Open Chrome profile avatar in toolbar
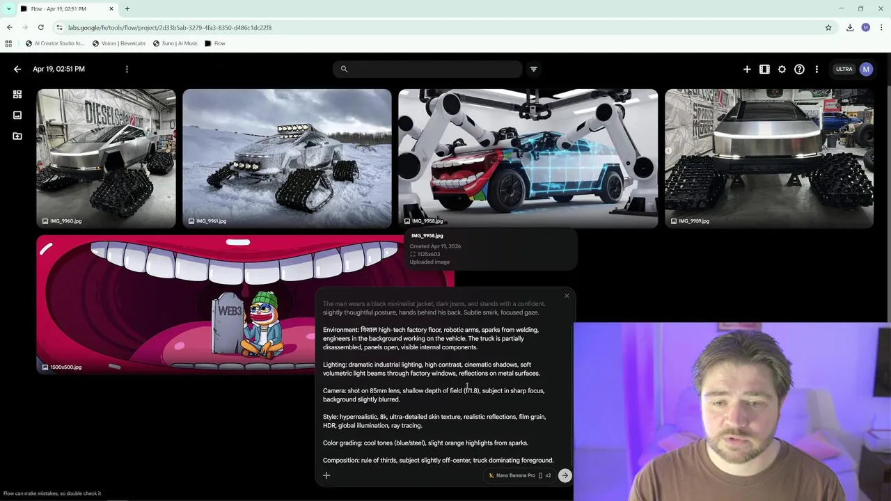Screen dimensions: 891x501 pos(865,27)
